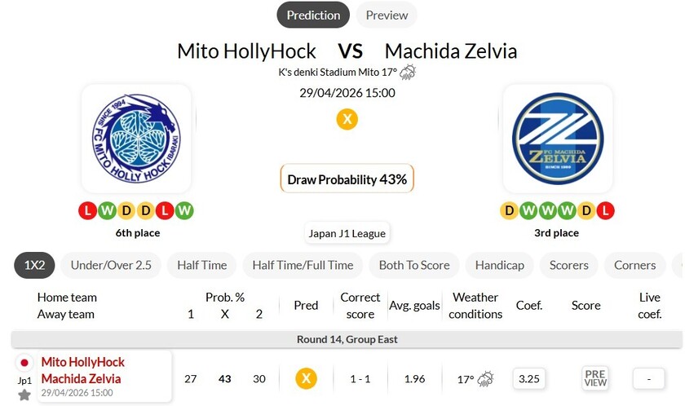Screen dimensions: 685x406
Task: Click the Machida Zelvia team crest
Action: [x=557, y=139]
